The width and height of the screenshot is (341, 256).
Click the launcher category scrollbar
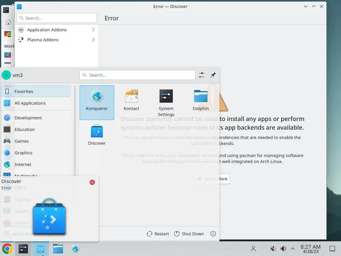(x=75, y=131)
